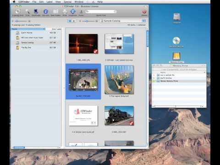Open the Inspector toolbar icon

pyautogui.click(x=73, y=11)
